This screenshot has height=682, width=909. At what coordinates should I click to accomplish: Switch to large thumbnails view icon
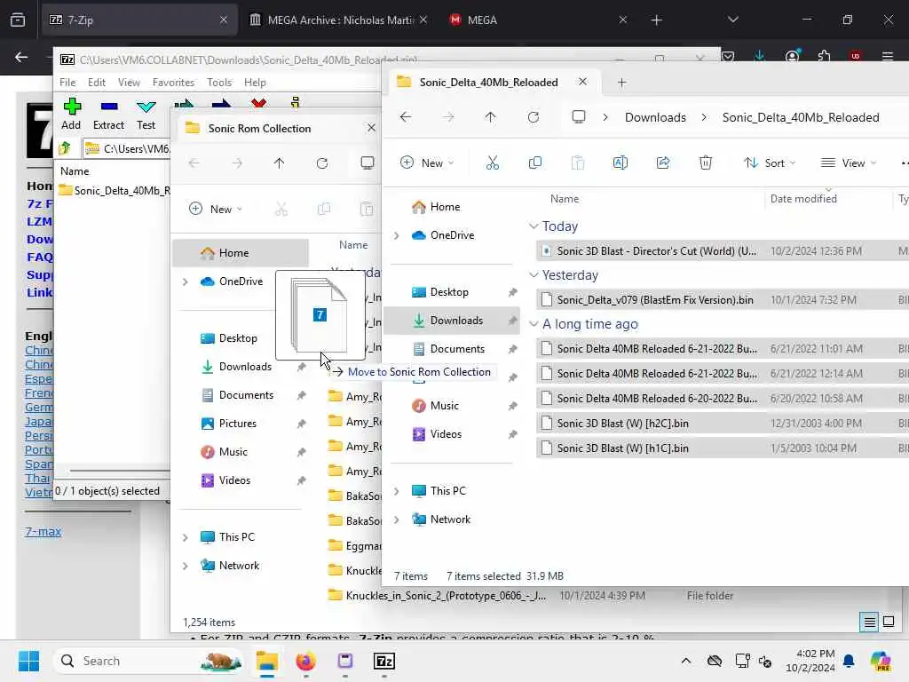(x=889, y=623)
